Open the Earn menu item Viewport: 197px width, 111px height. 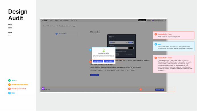point(61,20)
